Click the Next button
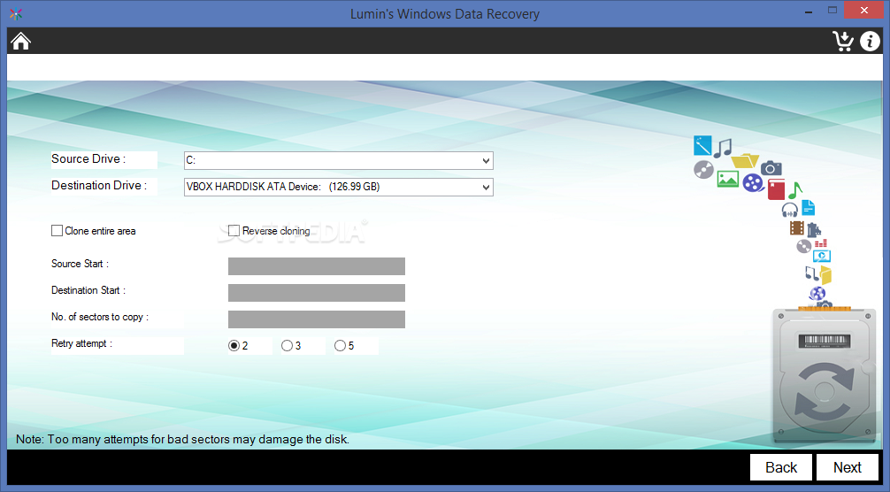The width and height of the screenshot is (890, 492). coord(848,467)
